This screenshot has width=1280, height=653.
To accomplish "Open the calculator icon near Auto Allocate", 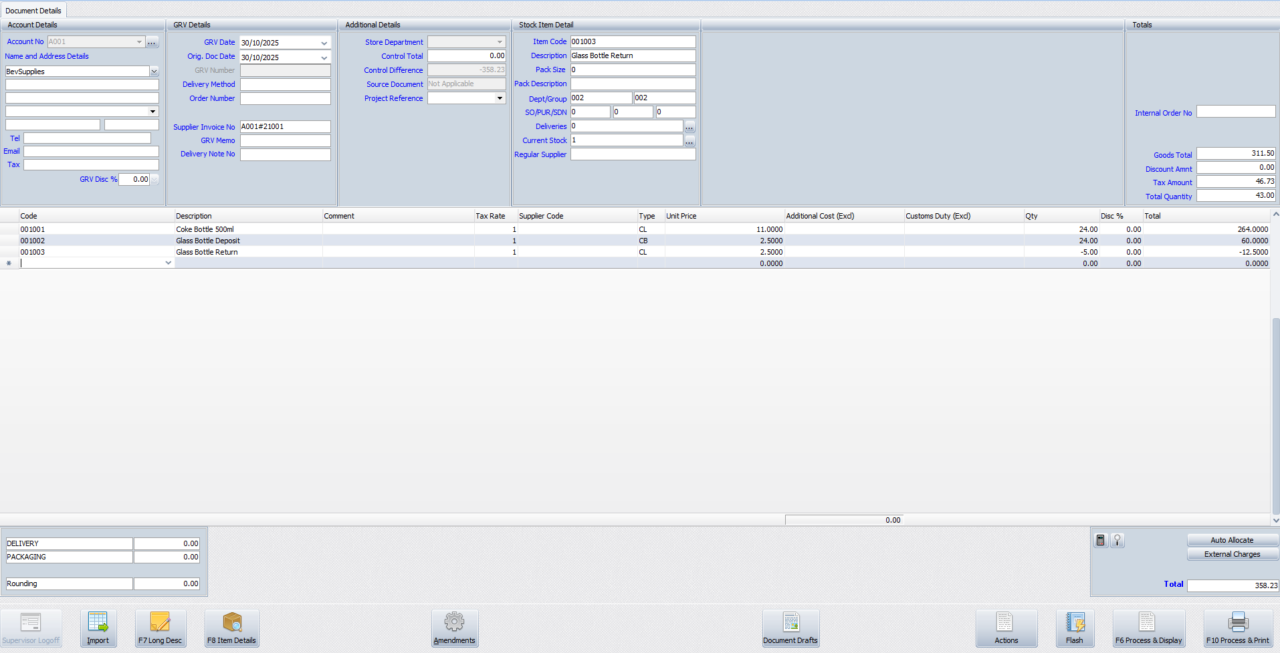I will 1101,540.
